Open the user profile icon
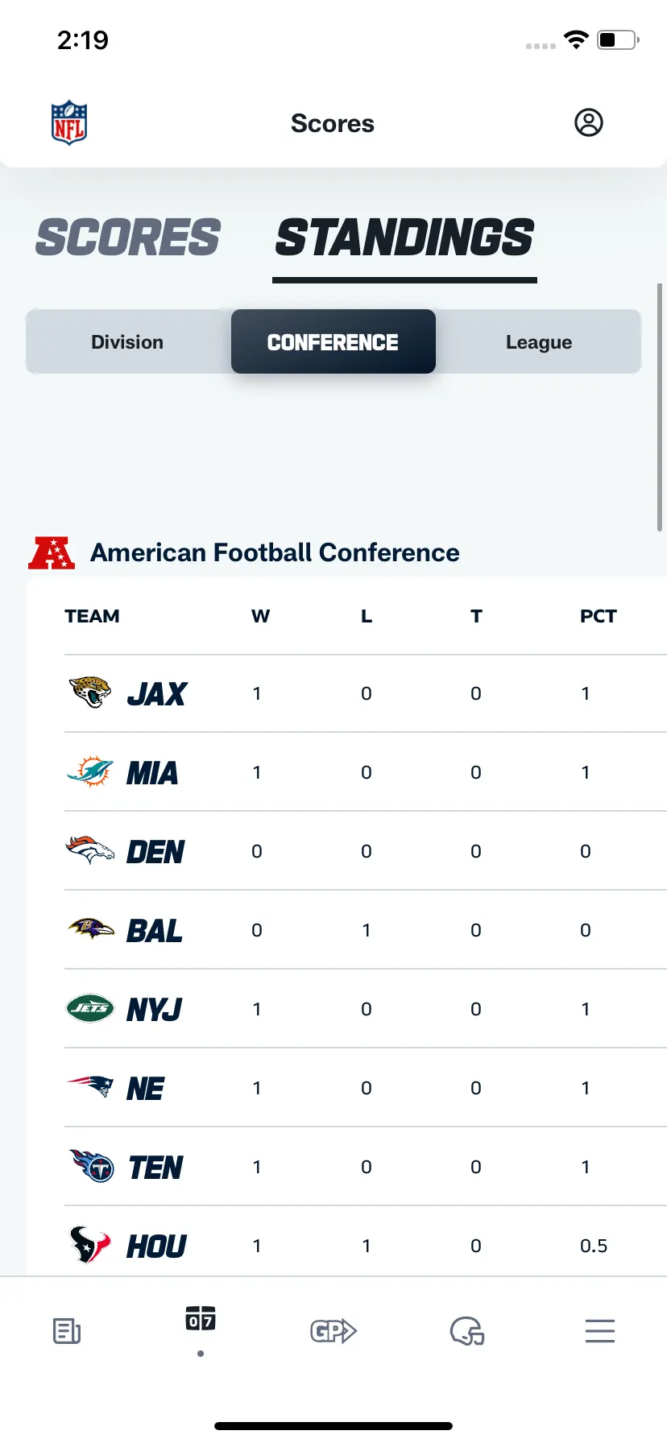The width and height of the screenshot is (667, 1443). [x=589, y=122]
